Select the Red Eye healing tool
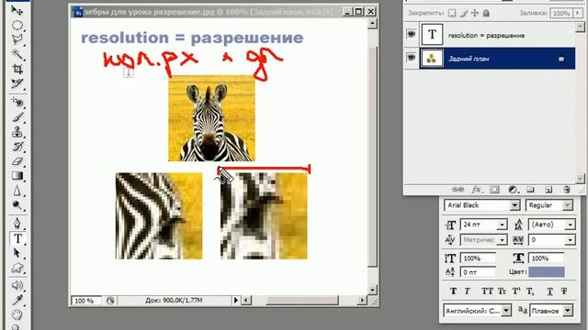The height and width of the screenshot is (330, 588). pyautogui.click(x=17, y=102)
